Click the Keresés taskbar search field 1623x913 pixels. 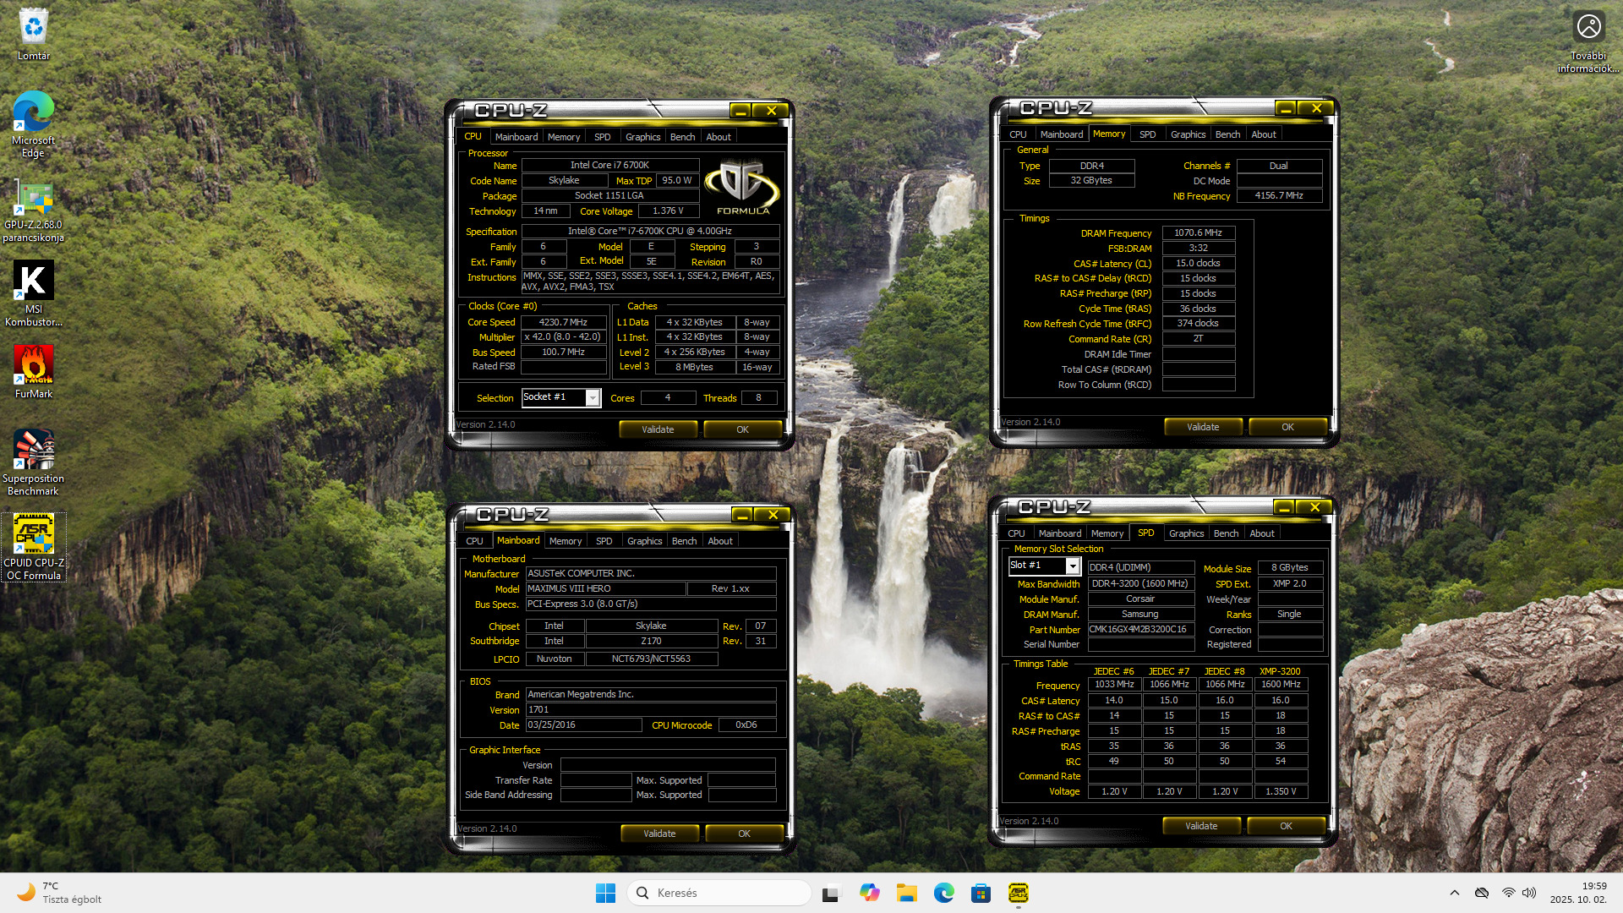tap(719, 893)
